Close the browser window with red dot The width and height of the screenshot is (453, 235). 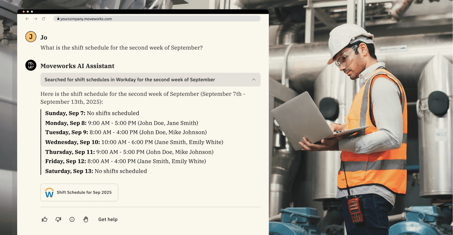24,12
